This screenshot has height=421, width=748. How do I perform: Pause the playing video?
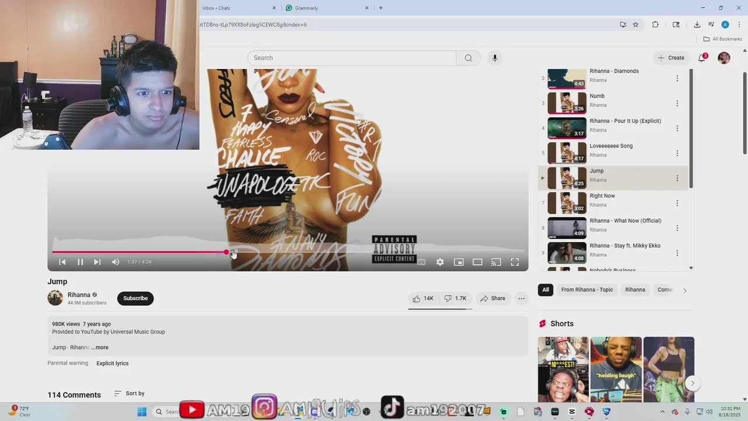pos(80,262)
